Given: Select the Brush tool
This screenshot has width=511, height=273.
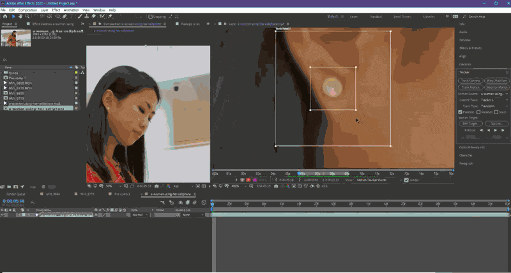Looking at the screenshot, I should click(80, 17).
